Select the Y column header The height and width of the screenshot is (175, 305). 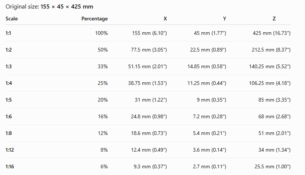[x=224, y=19]
